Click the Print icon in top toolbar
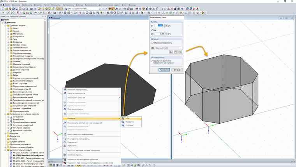Viewport: 296px width, 167px height. pos(23,9)
